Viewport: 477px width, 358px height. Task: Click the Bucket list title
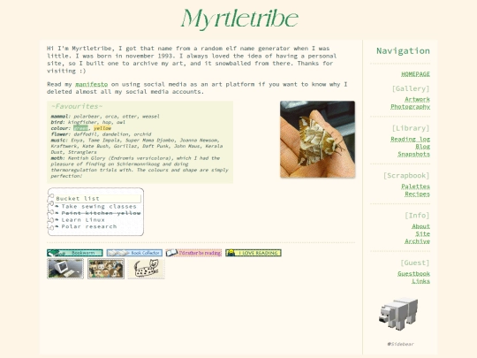tap(78, 199)
